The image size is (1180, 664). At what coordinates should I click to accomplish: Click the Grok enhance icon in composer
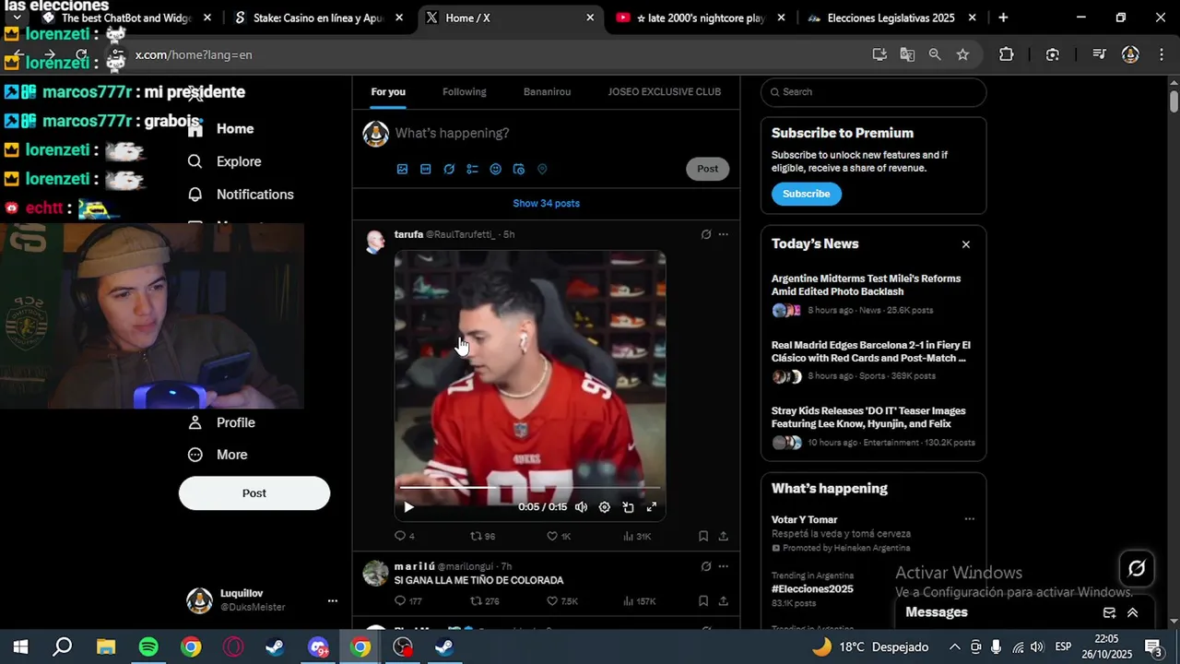tap(449, 169)
